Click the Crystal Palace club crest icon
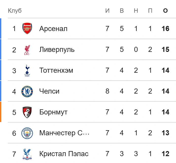Image resolution: width=176 pixels, height=163 pixels. (27, 154)
